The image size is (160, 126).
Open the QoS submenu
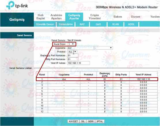(98, 24)
